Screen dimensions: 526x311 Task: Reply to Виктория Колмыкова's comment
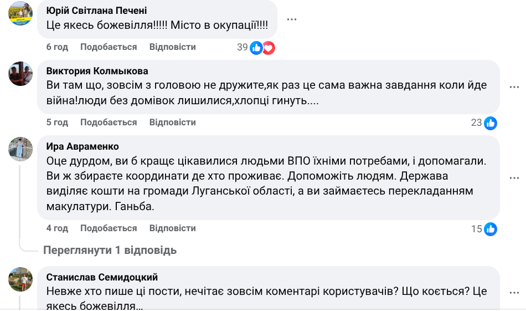coord(173,123)
